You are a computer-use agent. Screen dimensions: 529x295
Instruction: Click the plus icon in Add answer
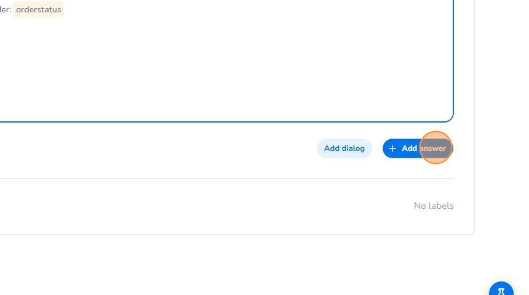392,148
